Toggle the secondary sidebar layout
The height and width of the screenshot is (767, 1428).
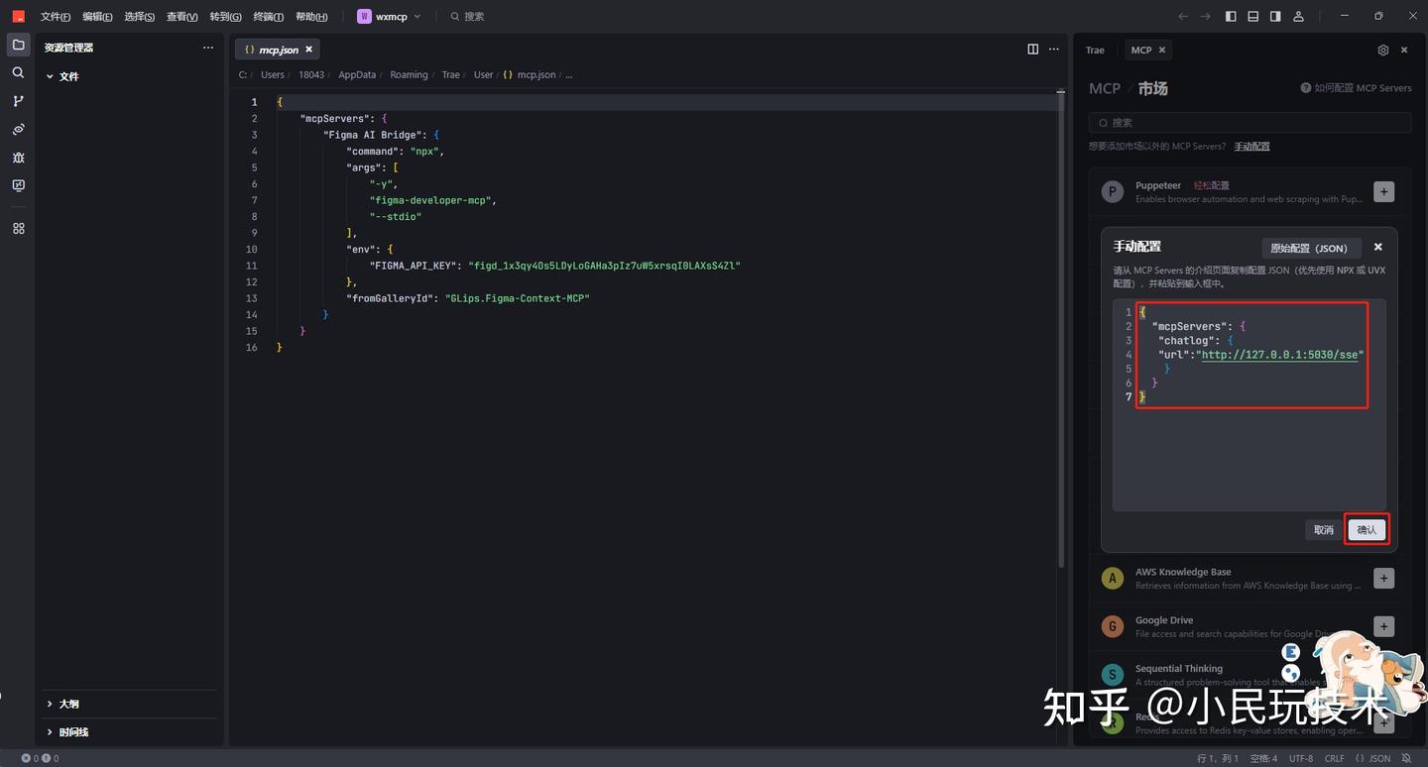click(x=1275, y=16)
